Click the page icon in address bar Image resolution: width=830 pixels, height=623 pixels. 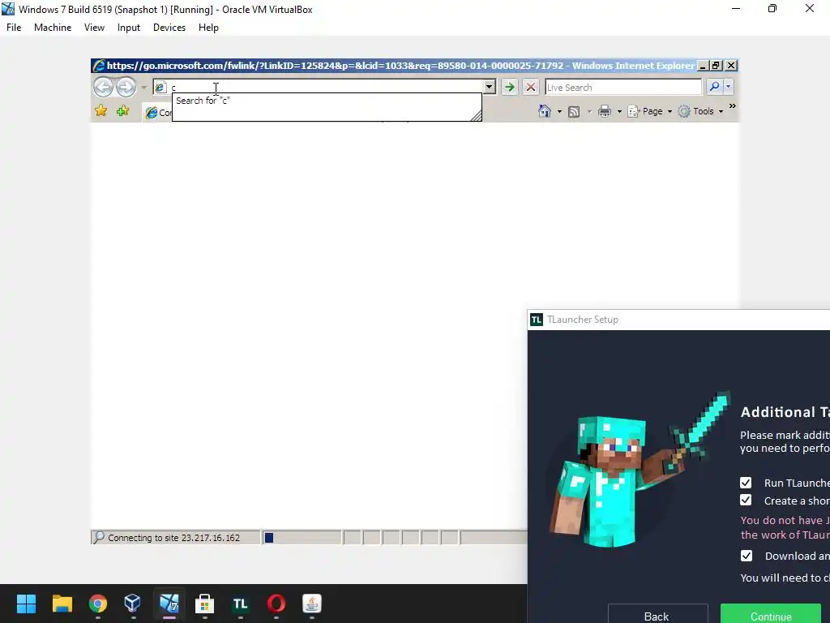click(x=161, y=88)
